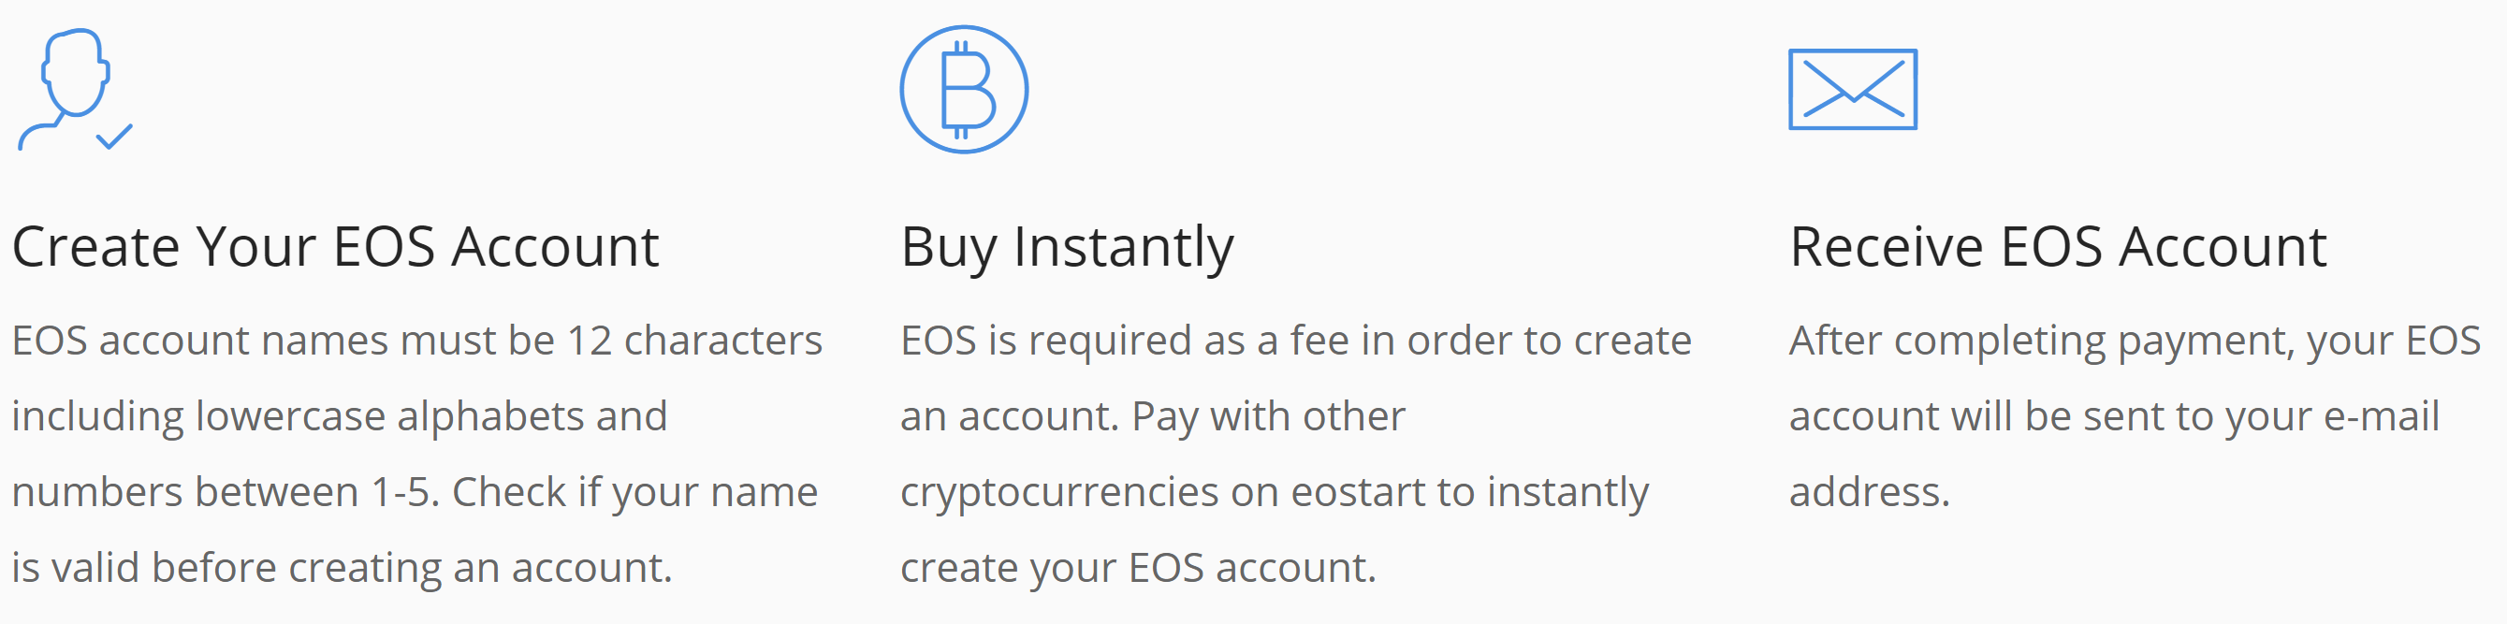Select the Create Your EOS Account heading
Viewport: 2507px width, 624px height.
point(336,247)
